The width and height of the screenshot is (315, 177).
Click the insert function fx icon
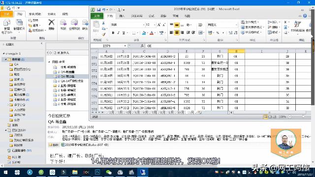[142, 46]
